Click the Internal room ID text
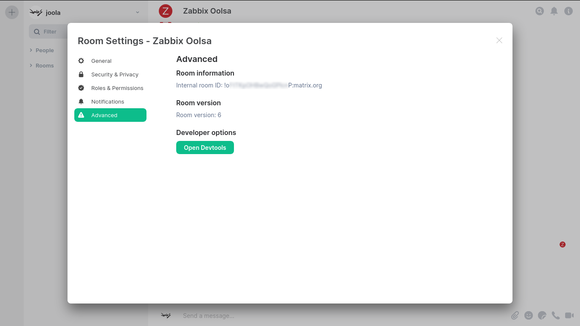580x326 pixels. tap(249, 85)
